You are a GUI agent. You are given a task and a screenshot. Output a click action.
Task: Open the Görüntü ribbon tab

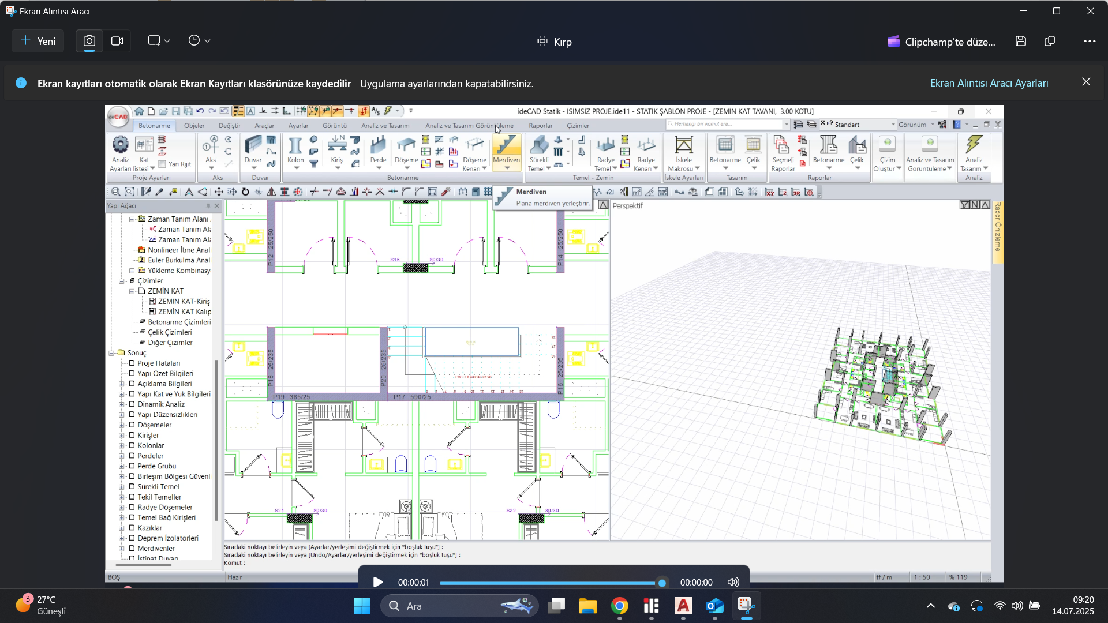point(335,126)
